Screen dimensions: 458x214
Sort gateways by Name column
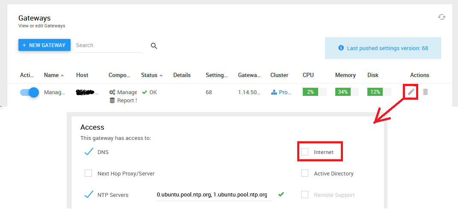tap(51, 75)
